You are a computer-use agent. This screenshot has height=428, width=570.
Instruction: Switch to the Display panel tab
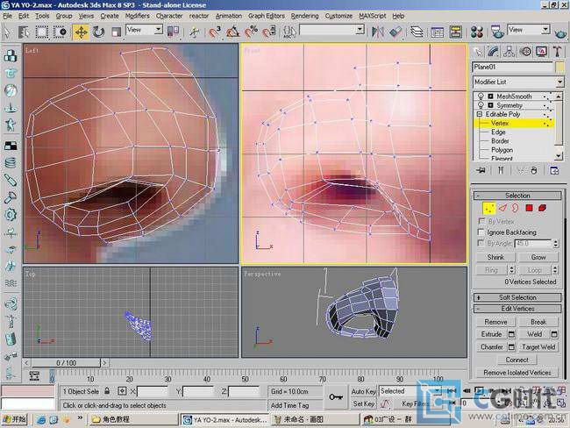pyautogui.click(x=542, y=52)
